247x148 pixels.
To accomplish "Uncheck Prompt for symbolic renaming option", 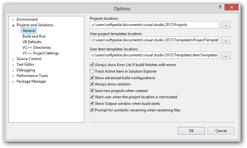I will pos(92,110).
